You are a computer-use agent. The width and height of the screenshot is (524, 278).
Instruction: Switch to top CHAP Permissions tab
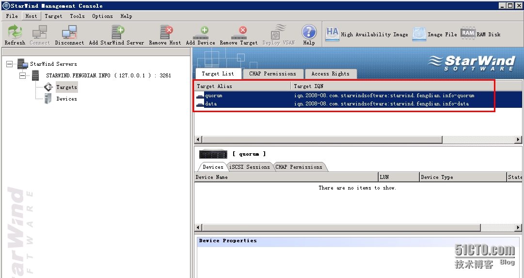(x=273, y=73)
